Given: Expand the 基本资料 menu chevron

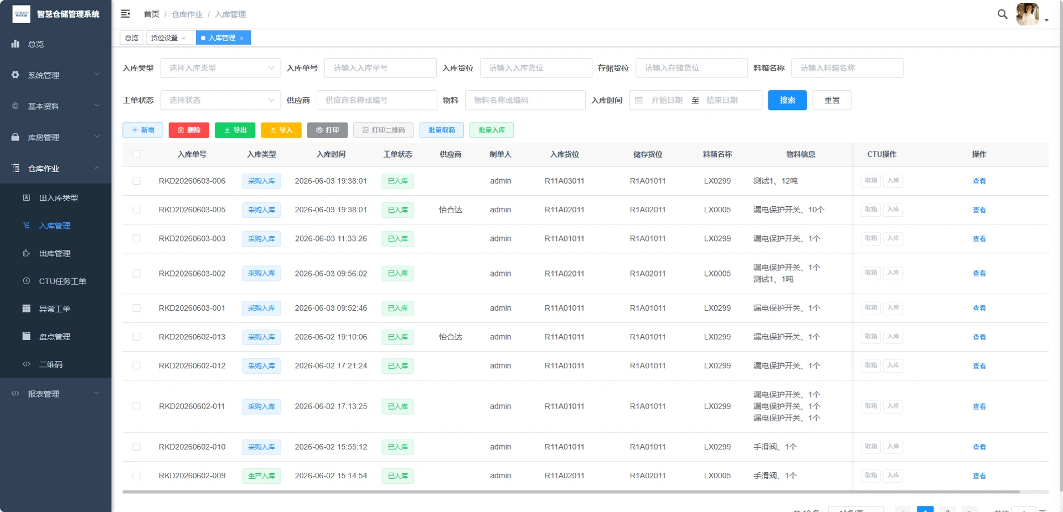Looking at the screenshot, I should (x=97, y=105).
